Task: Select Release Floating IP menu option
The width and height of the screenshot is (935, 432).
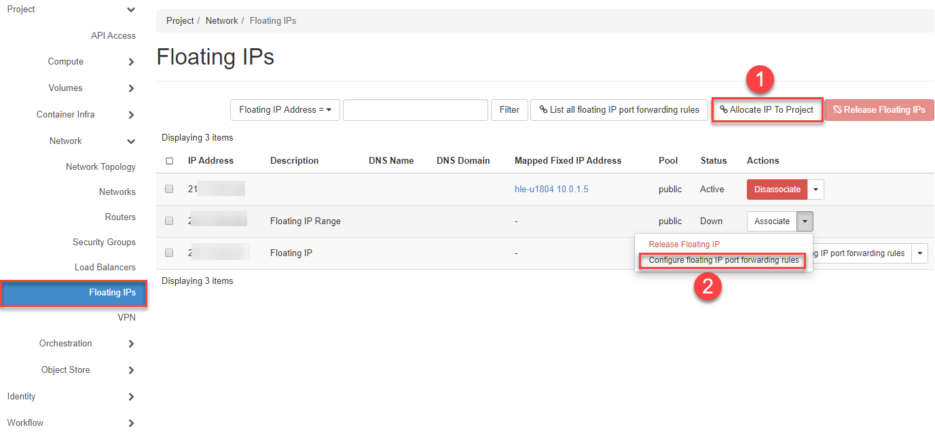Action: pyautogui.click(x=684, y=245)
